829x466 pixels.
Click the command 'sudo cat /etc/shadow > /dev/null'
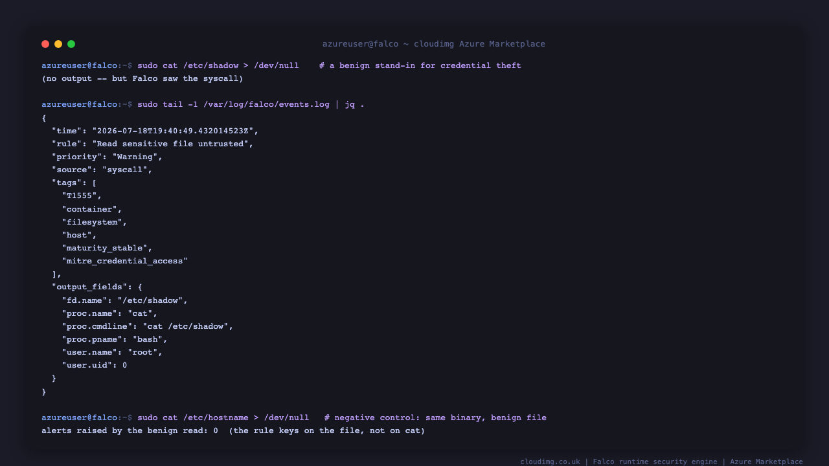(218, 65)
